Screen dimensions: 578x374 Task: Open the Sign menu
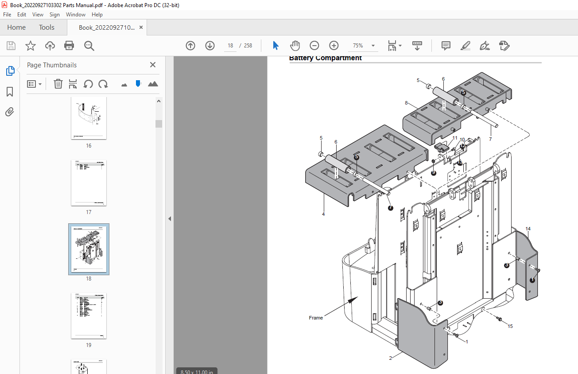pyautogui.click(x=54, y=15)
